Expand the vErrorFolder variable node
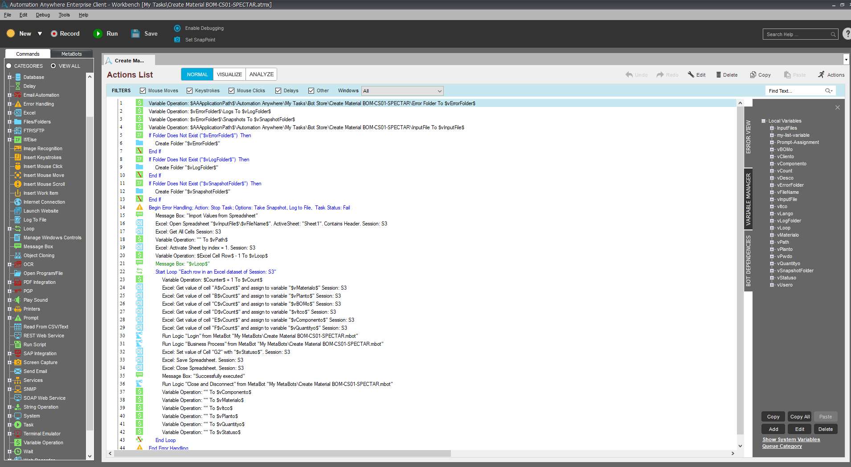Screen dimensions: 851x467 772,185
